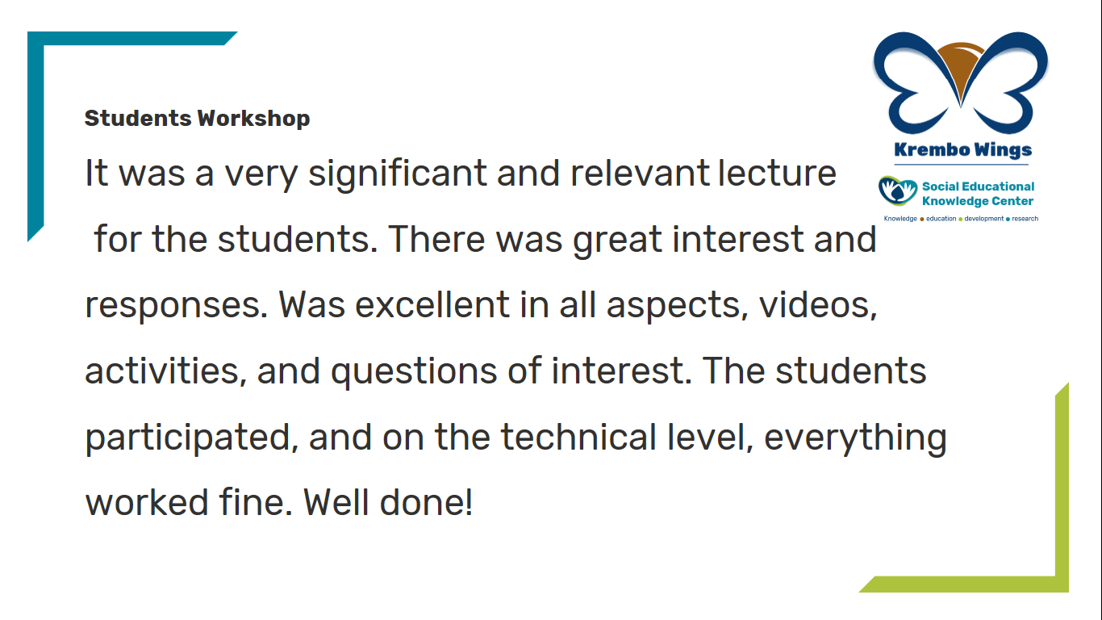The image size is (1102, 620).
Task: Click the Krembo Wings name text
Action: pyautogui.click(x=962, y=149)
